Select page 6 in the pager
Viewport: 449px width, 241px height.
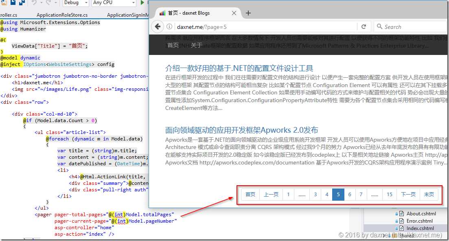pyautogui.click(x=350, y=194)
